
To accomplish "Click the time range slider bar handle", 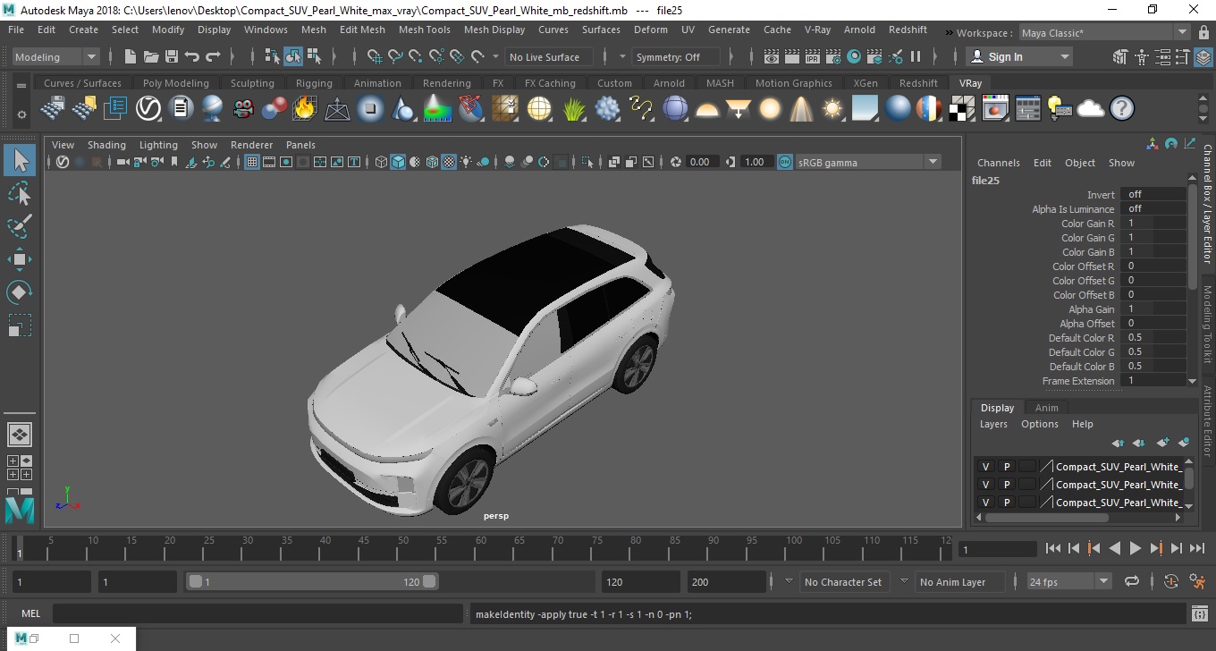I will (x=312, y=581).
